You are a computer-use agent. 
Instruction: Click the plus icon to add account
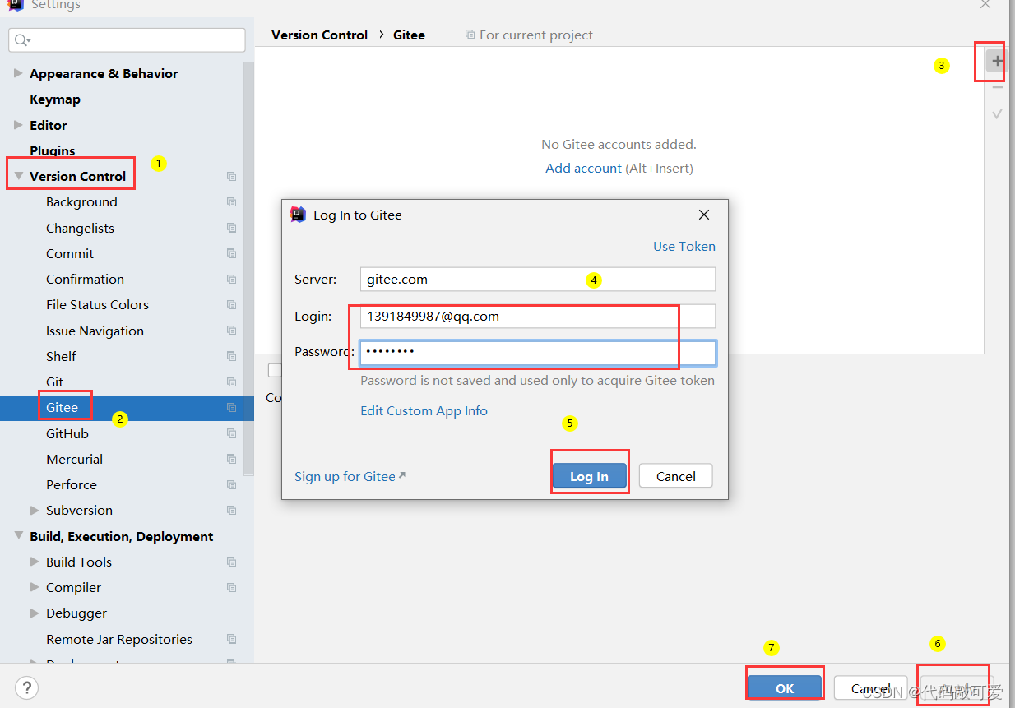tap(997, 61)
